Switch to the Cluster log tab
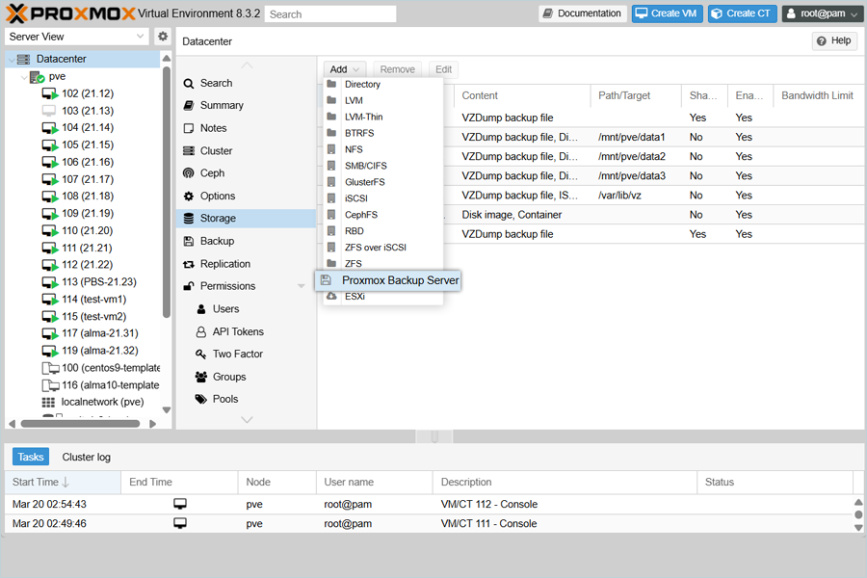Image resolution: width=867 pixels, height=578 pixels. [x=86, y=457]
